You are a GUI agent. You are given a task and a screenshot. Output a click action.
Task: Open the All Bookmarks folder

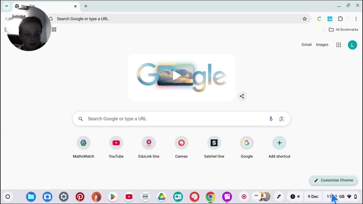[x=343, y=29]
